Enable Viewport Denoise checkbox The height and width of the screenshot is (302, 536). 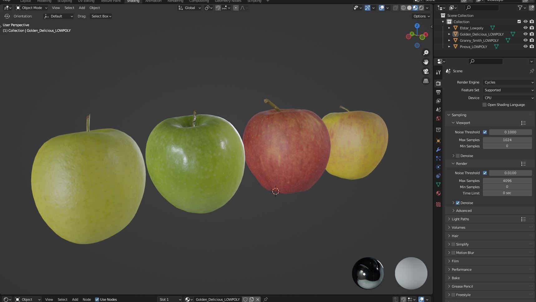pos(458,156)
